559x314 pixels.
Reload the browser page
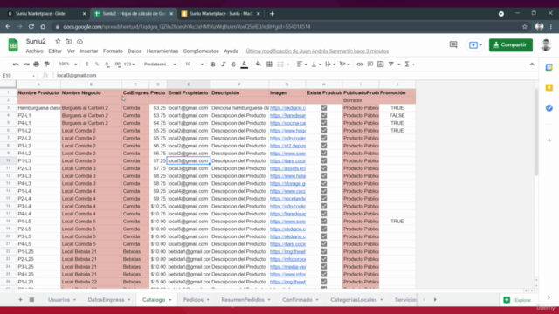tap(31, 27)
